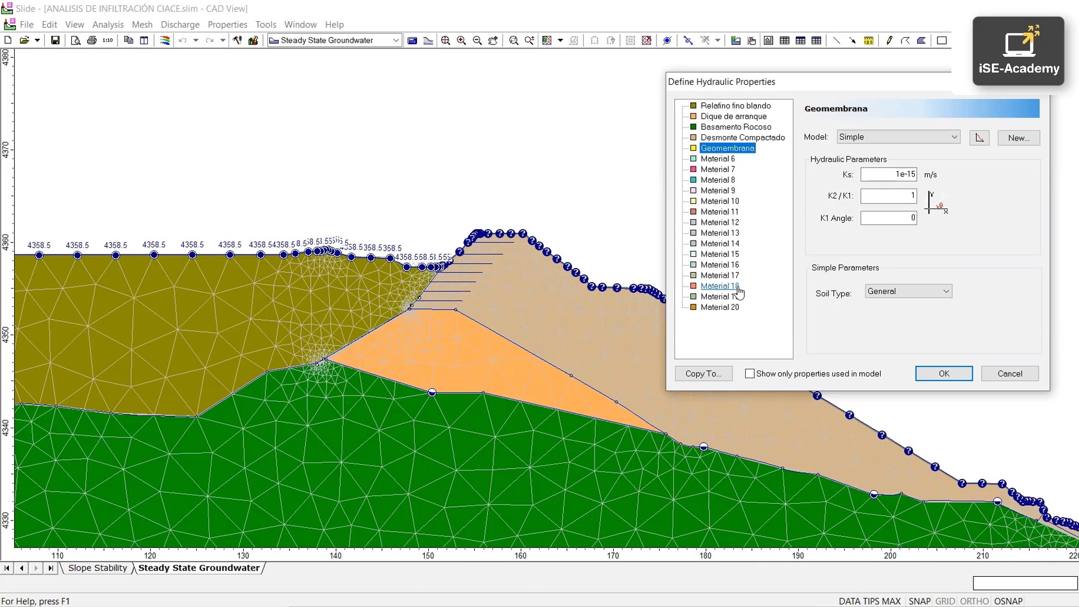Click the Display Options rainbow-lines icon

click(x=165, y=40)
